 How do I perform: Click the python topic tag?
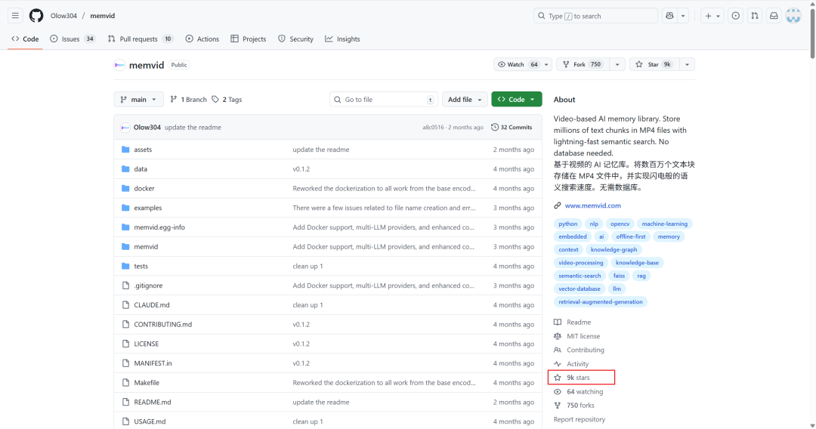coord(567,224)
